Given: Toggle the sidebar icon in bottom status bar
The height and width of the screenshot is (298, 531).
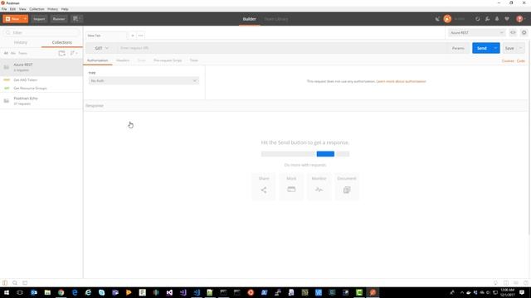Looking at the screenshot, I should tap(5, 283).
